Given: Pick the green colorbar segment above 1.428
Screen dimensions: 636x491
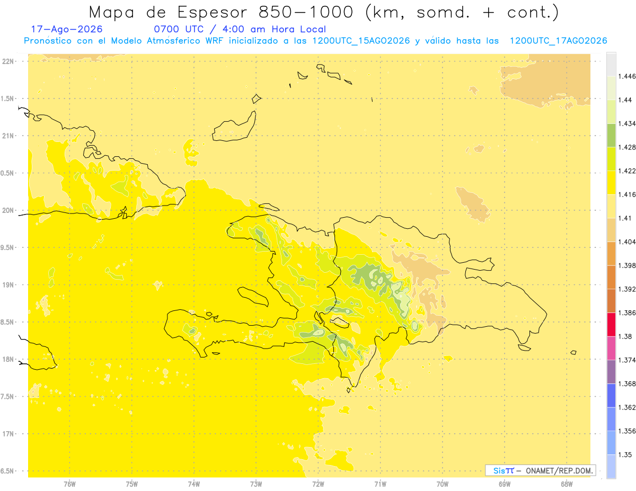Looking at the screenshot, I should click(x=611, y=135).
